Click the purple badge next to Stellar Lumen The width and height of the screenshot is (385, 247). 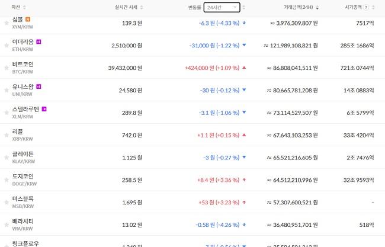[44, 109]
